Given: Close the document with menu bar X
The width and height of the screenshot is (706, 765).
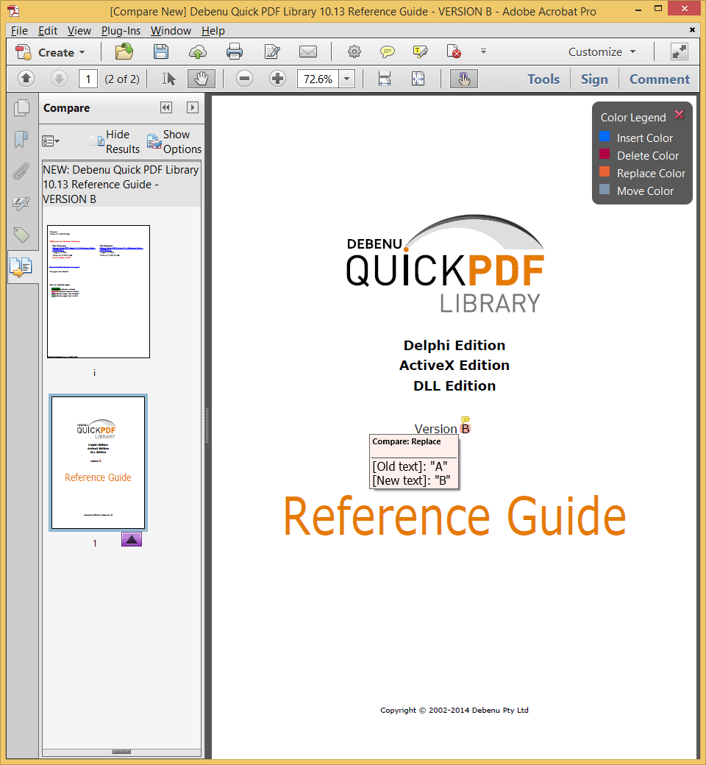Looking at the screenshot, I should pos(692,29).
